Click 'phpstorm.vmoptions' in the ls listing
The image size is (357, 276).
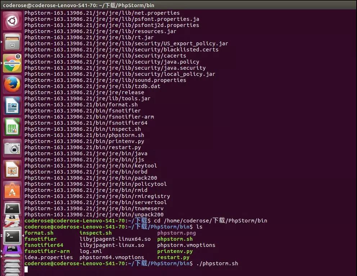(186, 245)
